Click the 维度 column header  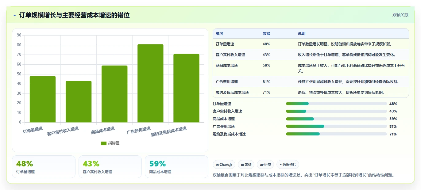219,34
